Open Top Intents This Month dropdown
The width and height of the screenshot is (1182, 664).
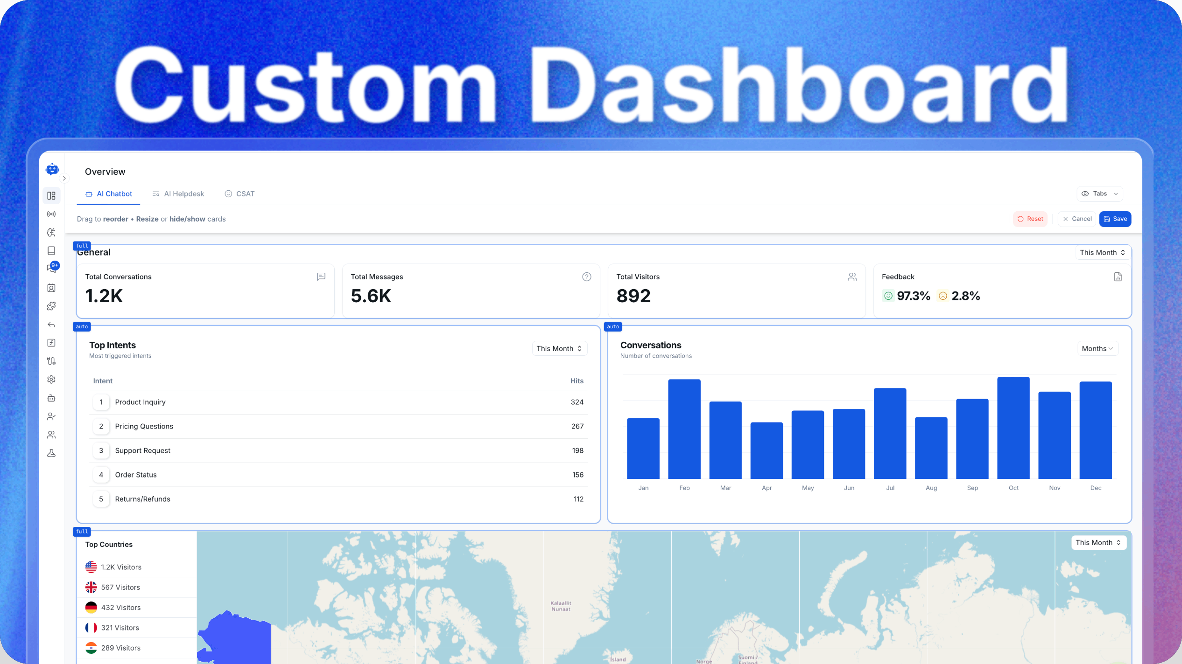pos(559,348)
